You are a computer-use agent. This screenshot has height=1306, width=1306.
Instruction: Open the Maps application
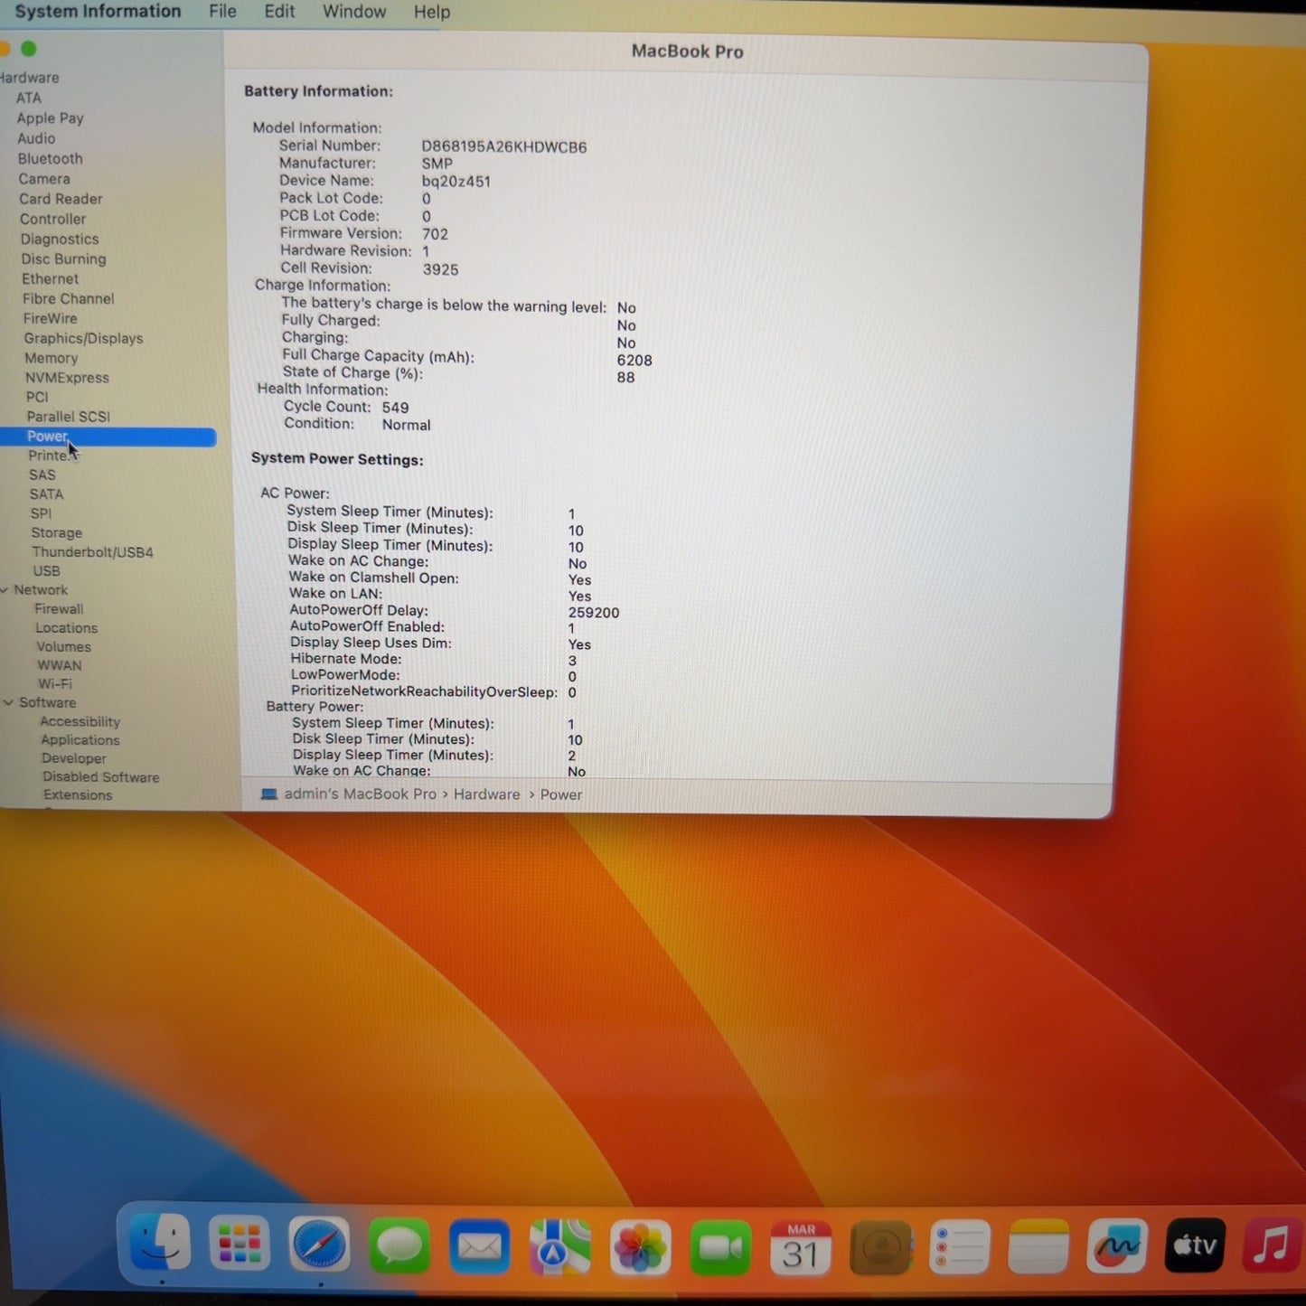[x=559, y=1245]
